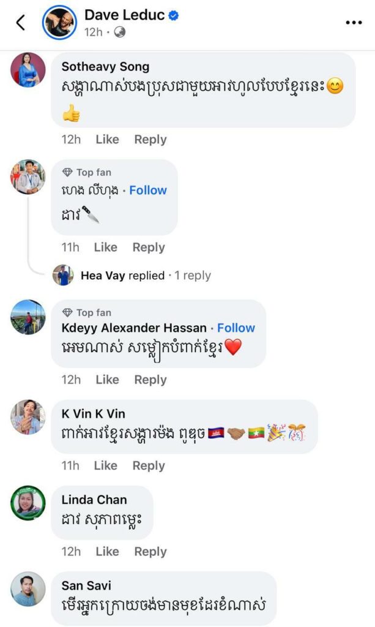This screenshot has height=627, width=375.
Task: Tap the Top fan diamond badge on Kdeyy's comment
Action: coord(67,313)
